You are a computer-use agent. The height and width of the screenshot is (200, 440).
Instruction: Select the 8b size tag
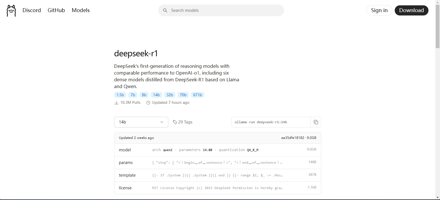[144, 95]
